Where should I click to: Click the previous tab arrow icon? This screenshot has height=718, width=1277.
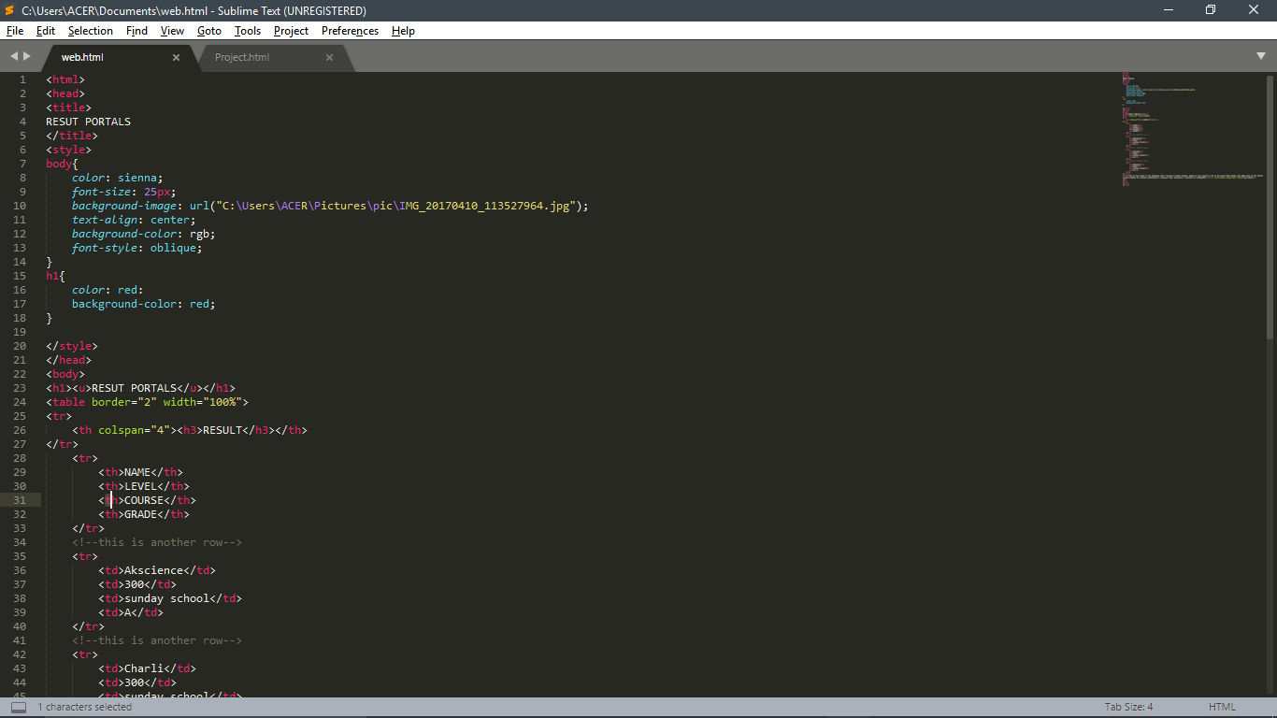[x=14, y=56]
